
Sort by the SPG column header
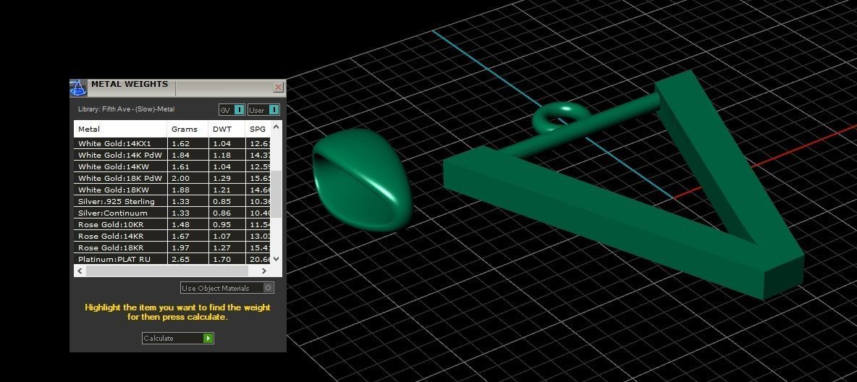click(258, 129)
